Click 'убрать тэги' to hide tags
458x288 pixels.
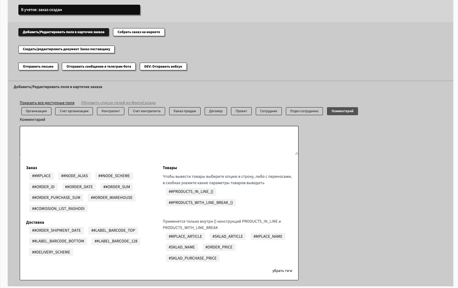pyautogui.click(x=282, y=271)
